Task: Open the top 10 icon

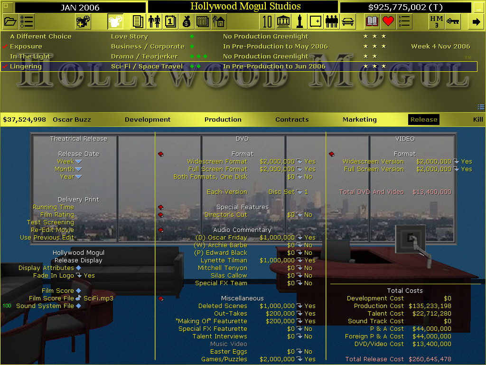Action: pyautogui.click(x=267, y=21)
